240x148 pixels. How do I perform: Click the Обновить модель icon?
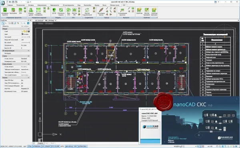pos(61,12)
